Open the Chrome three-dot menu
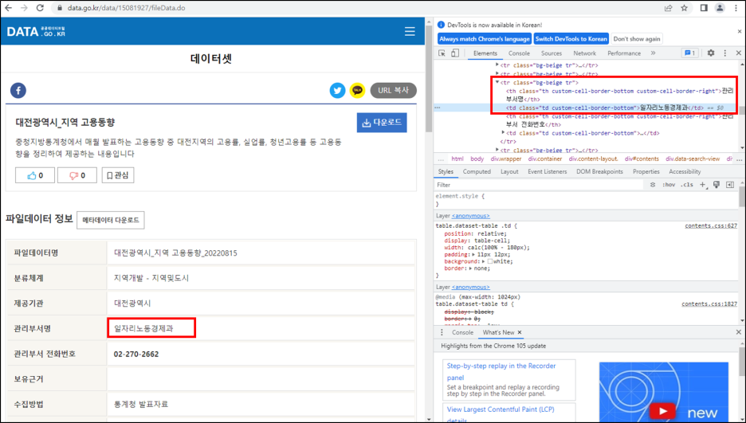Viewport: 746px width, 423px height. click(x=736, y=8)
